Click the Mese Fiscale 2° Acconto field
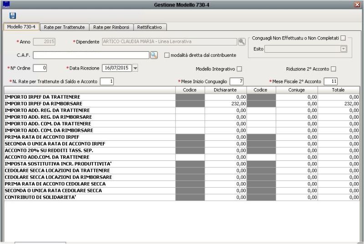364x244 pixels. pyautogui.click(x=330, y=81)
